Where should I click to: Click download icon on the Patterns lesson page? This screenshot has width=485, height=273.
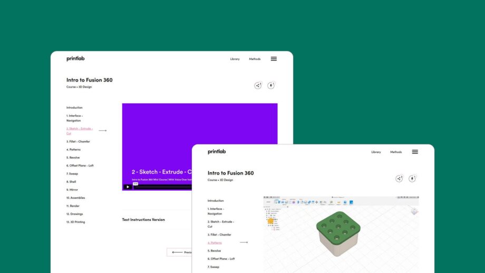click(412, 179)
